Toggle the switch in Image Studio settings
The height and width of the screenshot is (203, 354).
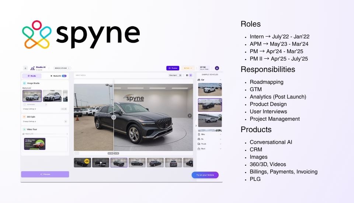tap(64, 109)
